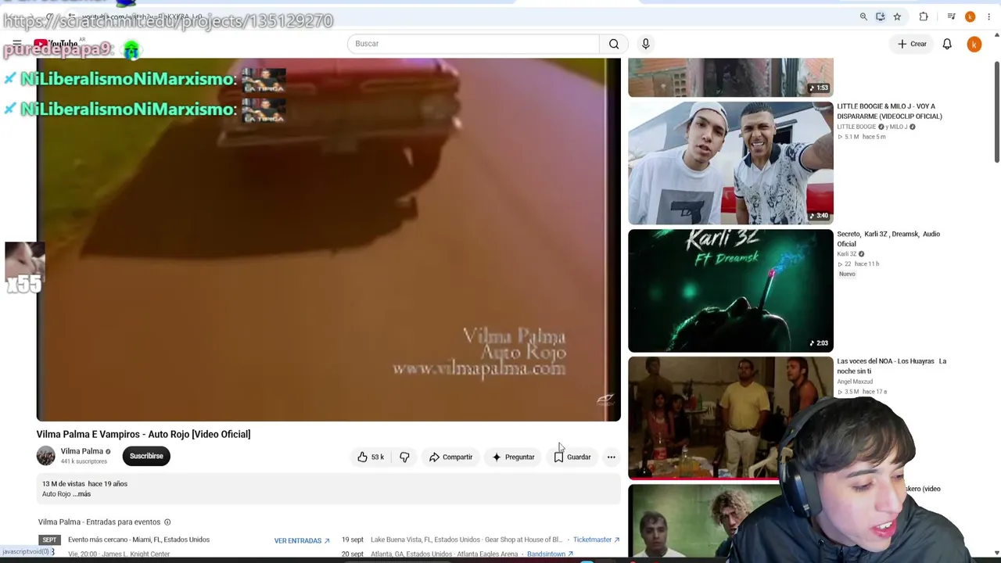
Task: Open more actions three-dot menu below video
Action: coord(611,457)
